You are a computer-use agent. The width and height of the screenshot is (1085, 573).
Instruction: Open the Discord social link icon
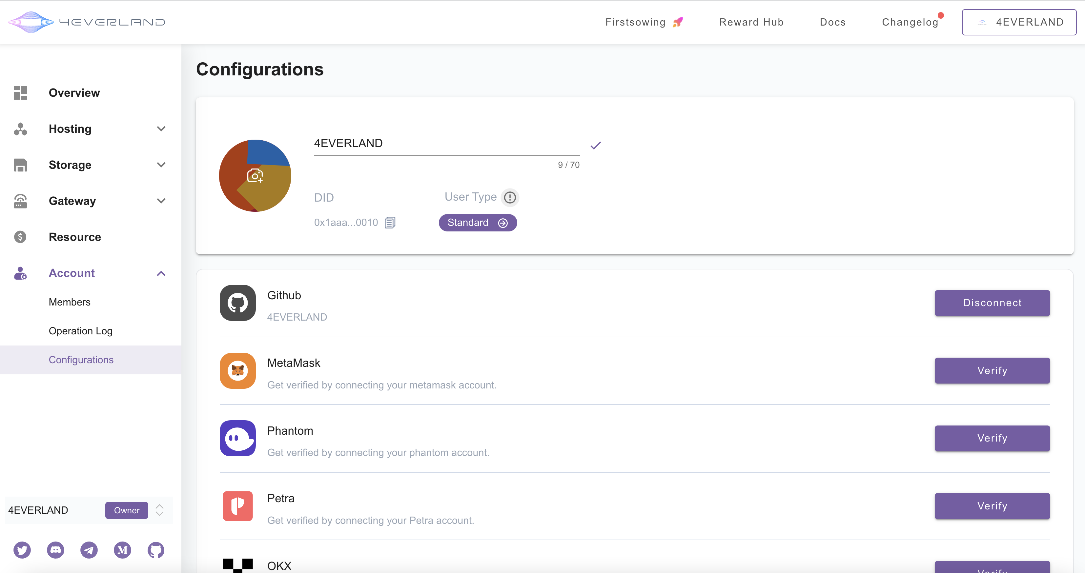pos(56,550)
